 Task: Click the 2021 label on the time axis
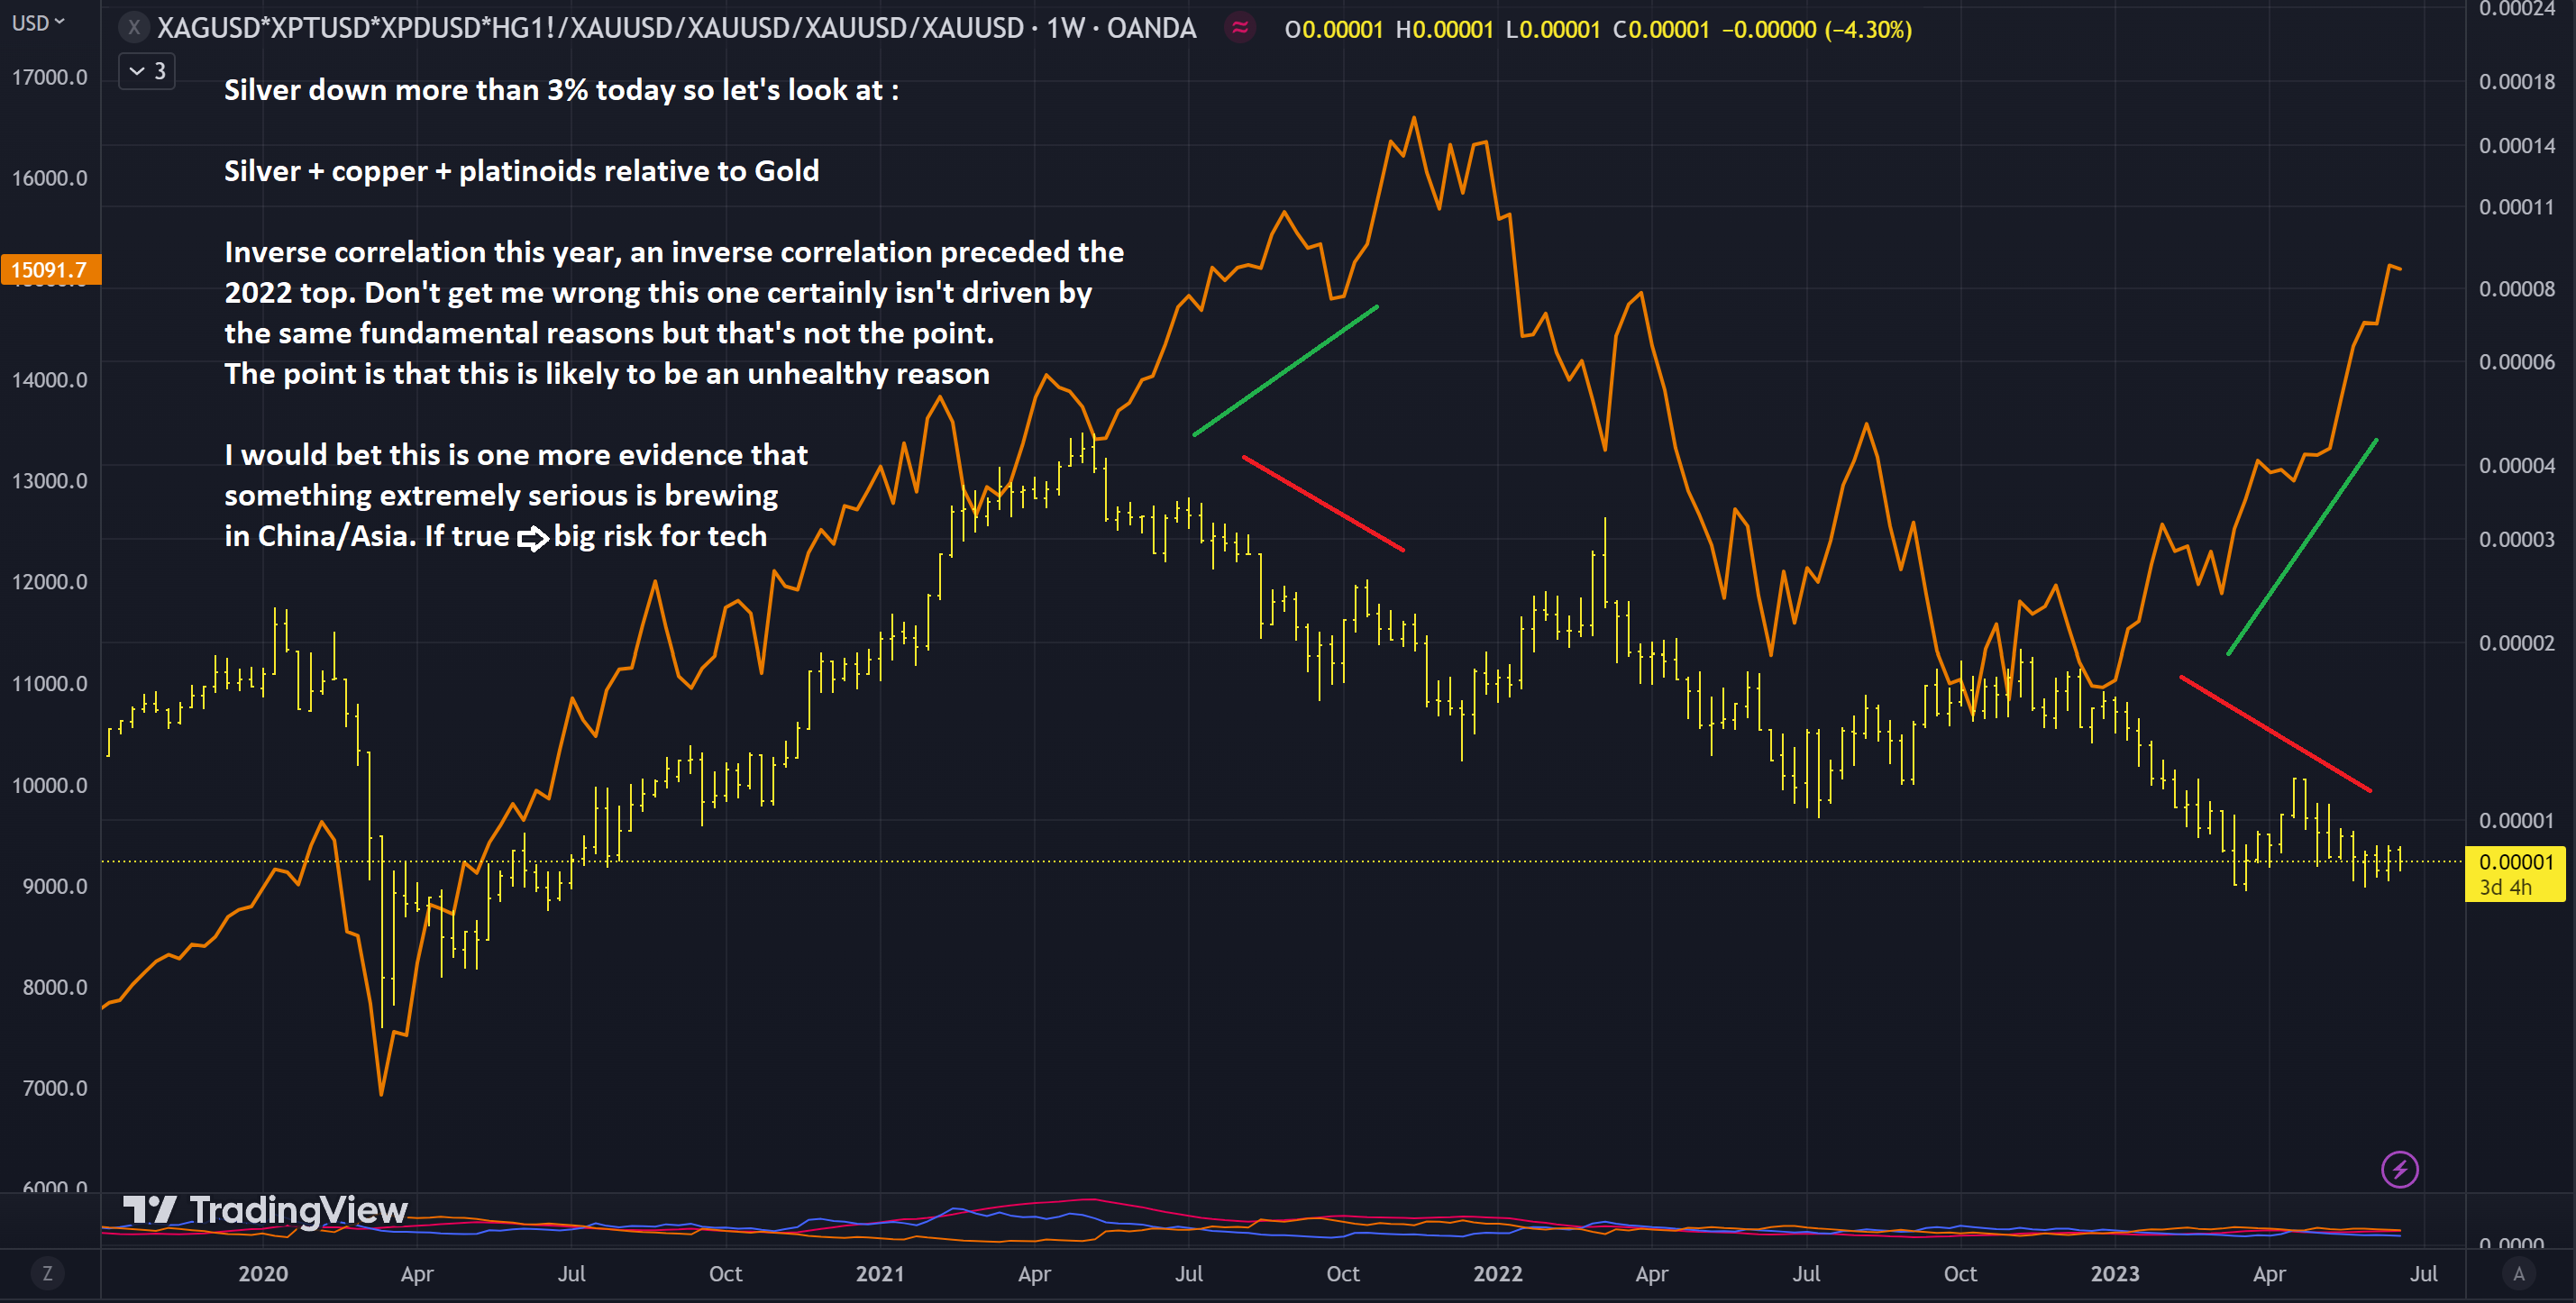click(x=880, y=1274)
